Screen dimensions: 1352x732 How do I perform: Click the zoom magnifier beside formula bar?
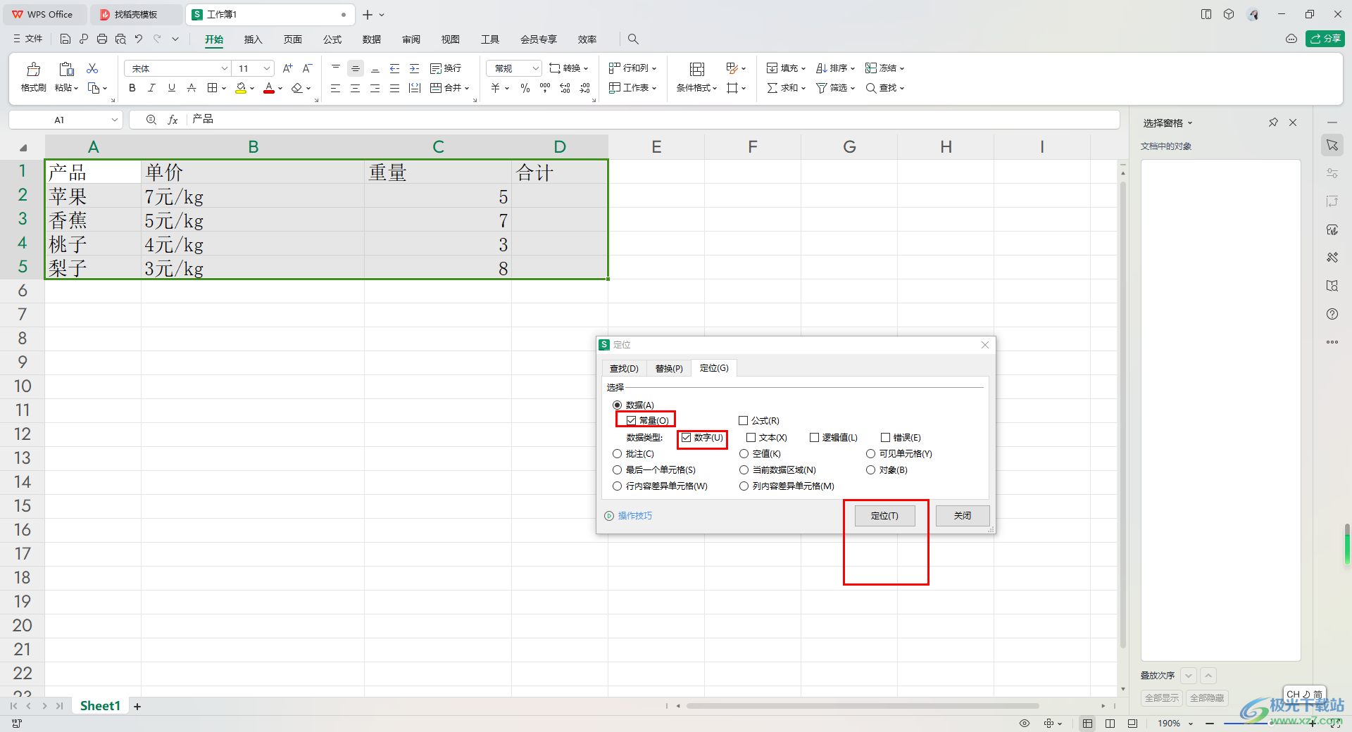[151, 120]
